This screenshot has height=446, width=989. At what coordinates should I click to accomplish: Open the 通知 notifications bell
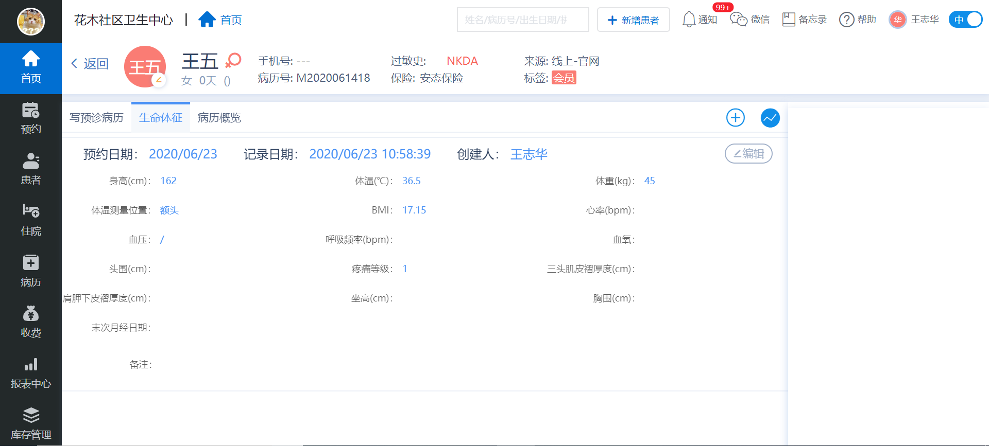(x=700, y=20)
